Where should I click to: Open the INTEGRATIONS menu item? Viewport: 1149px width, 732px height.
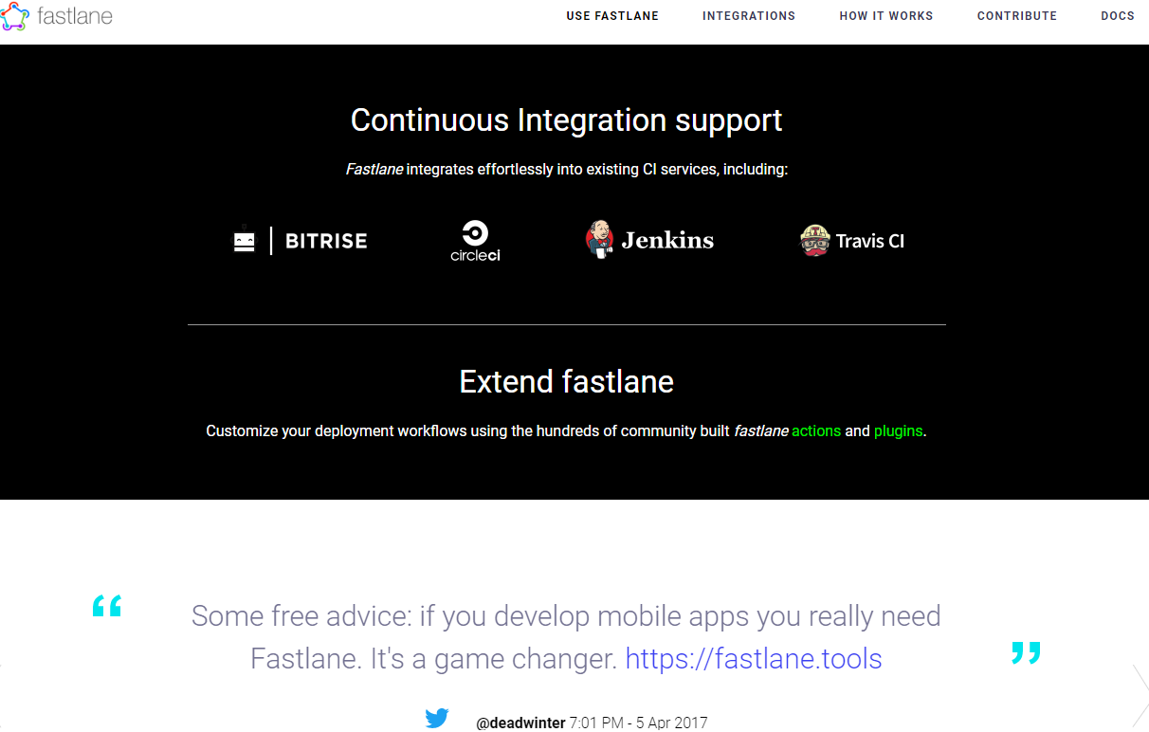click(749, 16)
